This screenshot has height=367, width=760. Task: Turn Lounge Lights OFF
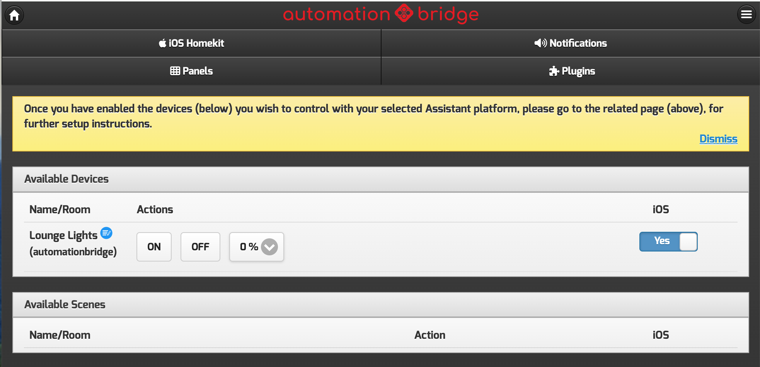pos(200,247)
